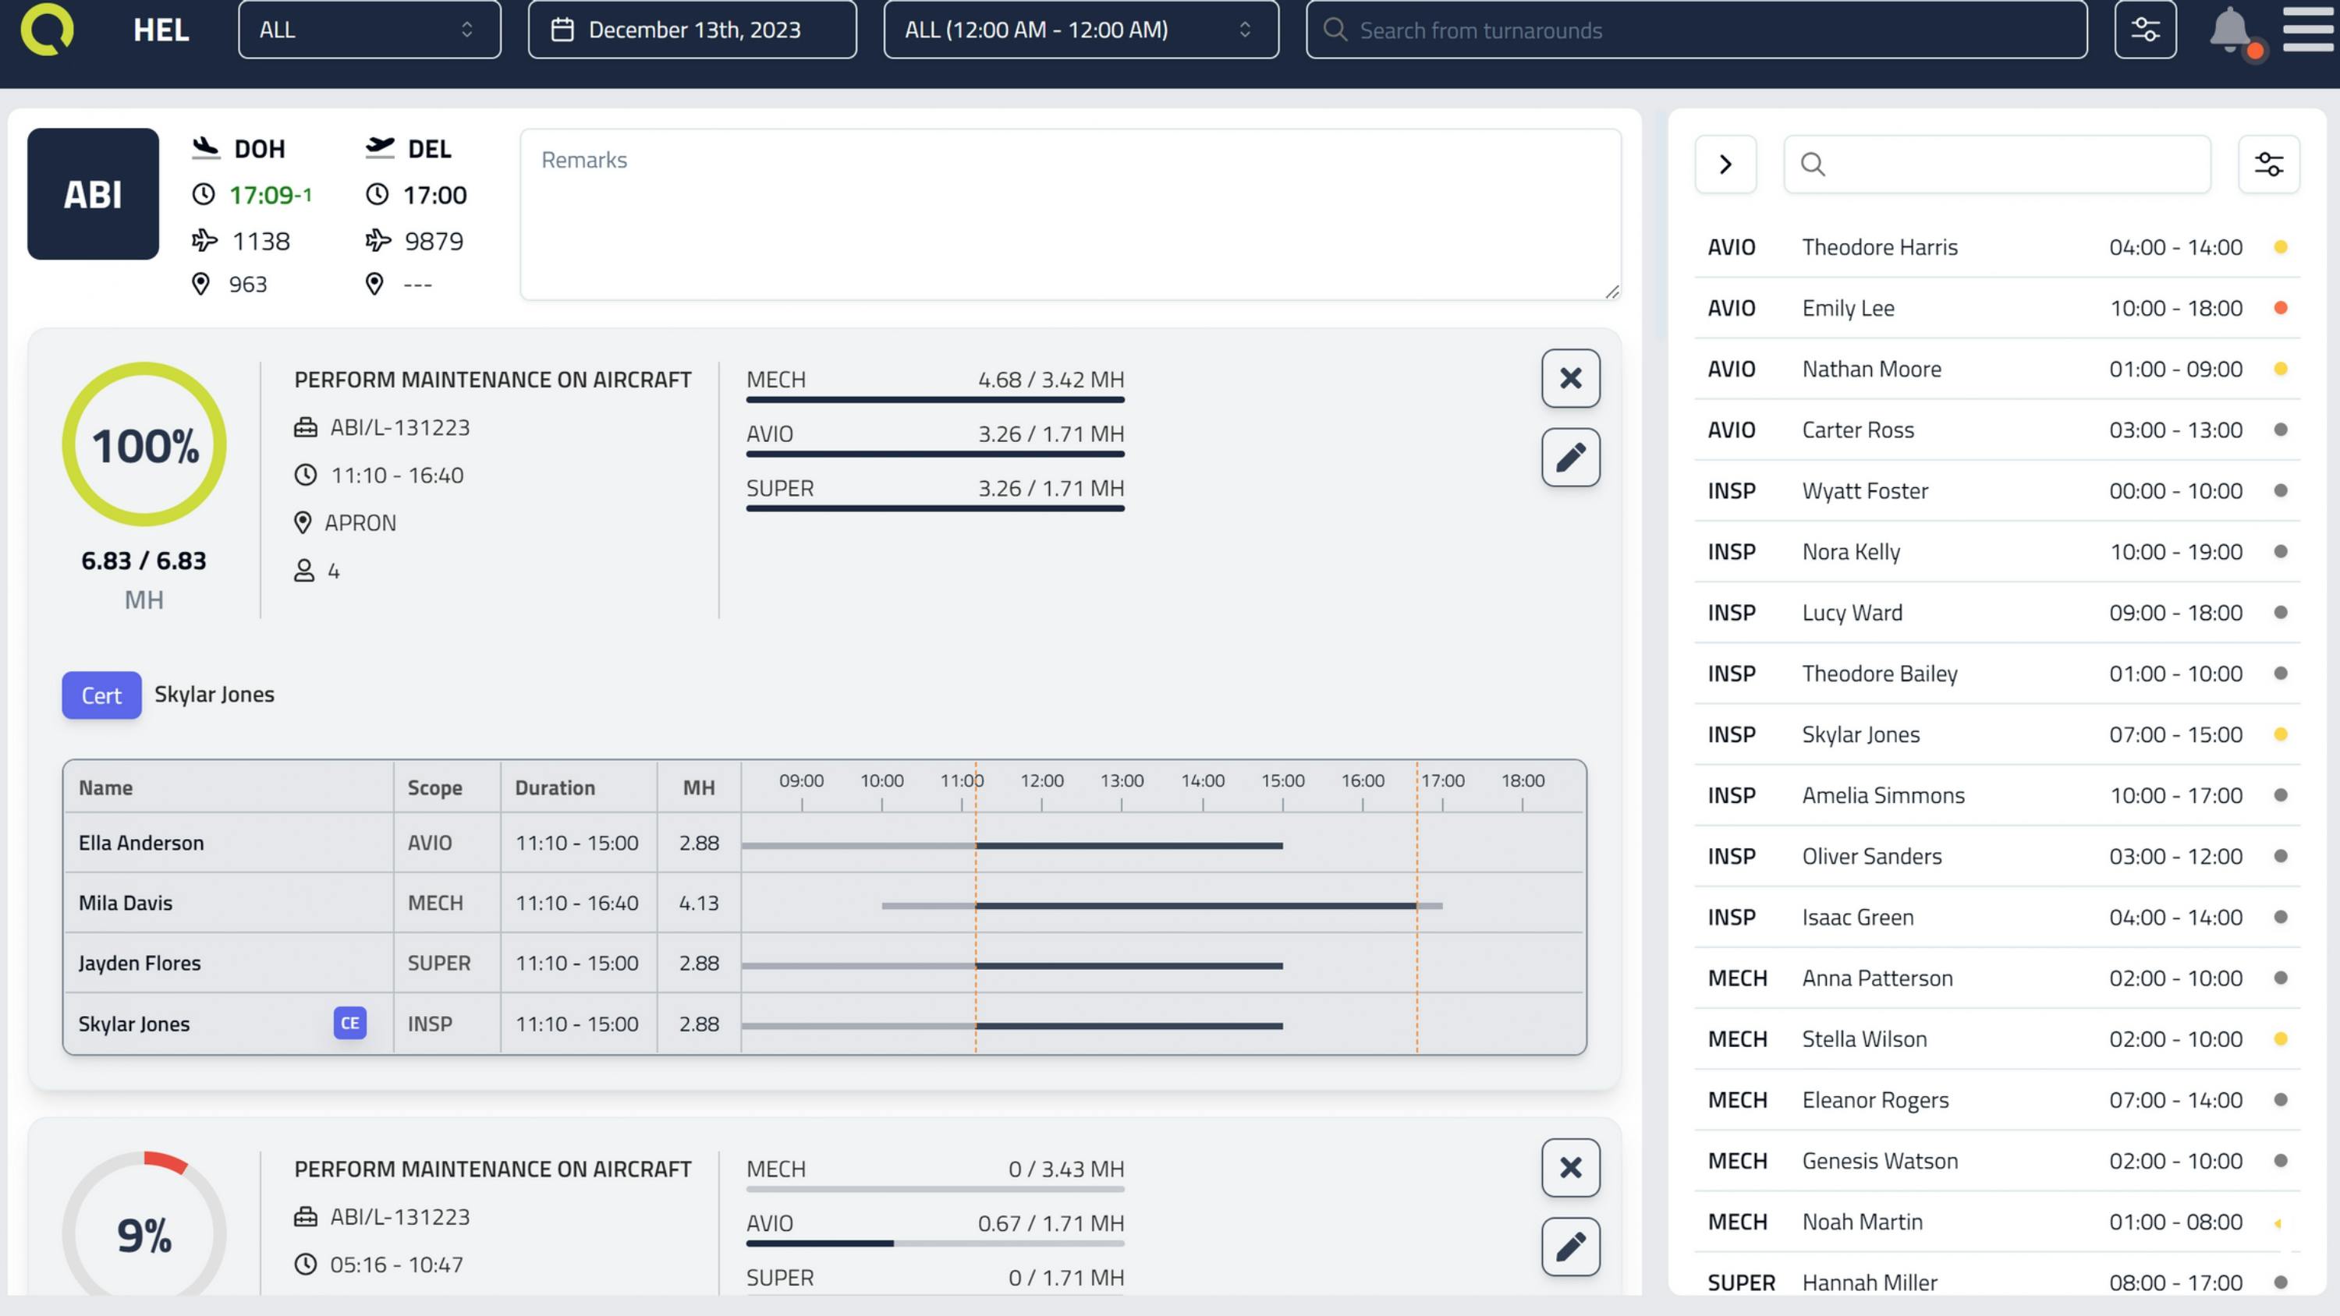Open the hamburger main menu
The width and height of the screenshot is (2340, 1316).
[x=2307, y=30]
